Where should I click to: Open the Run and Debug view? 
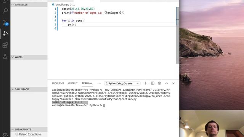pos(5,34)
